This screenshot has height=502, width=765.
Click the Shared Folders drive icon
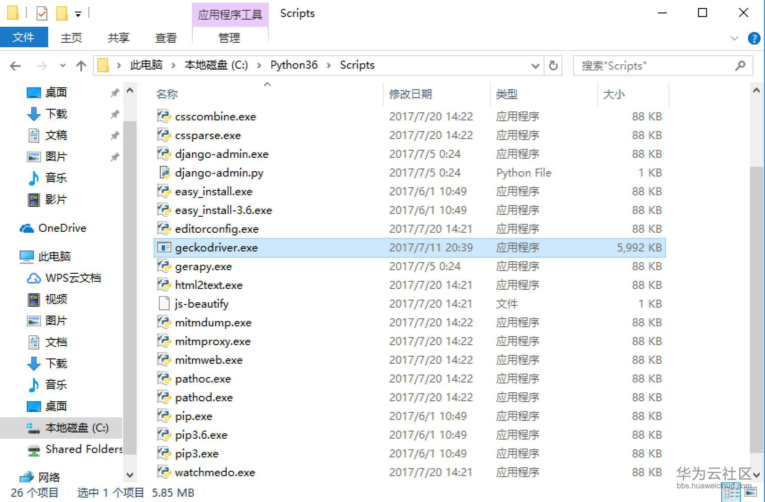pyautogui.click(x=34, y=450)
